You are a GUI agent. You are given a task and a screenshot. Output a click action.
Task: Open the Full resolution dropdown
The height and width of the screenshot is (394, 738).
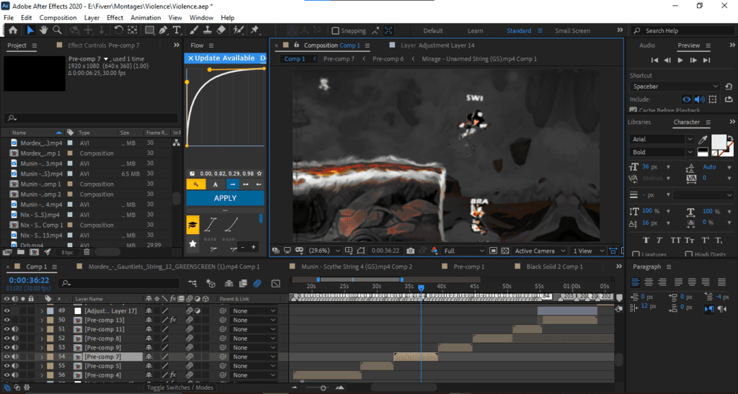click(x=464, y=251)
